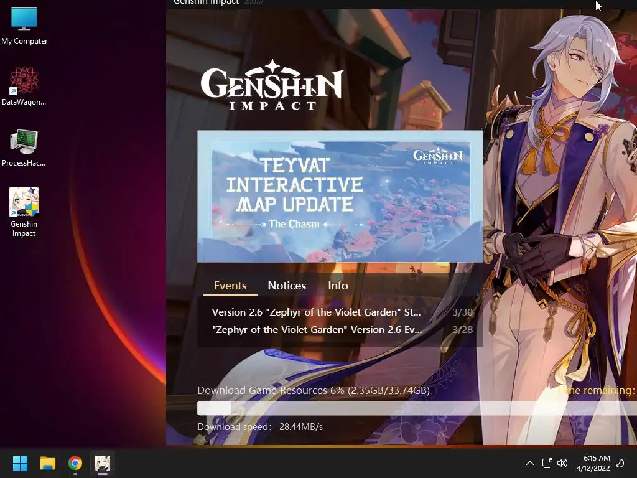Open the Windows Start menu
The height and width of the screenshot is (478, 637).
(x=20, y=463)
